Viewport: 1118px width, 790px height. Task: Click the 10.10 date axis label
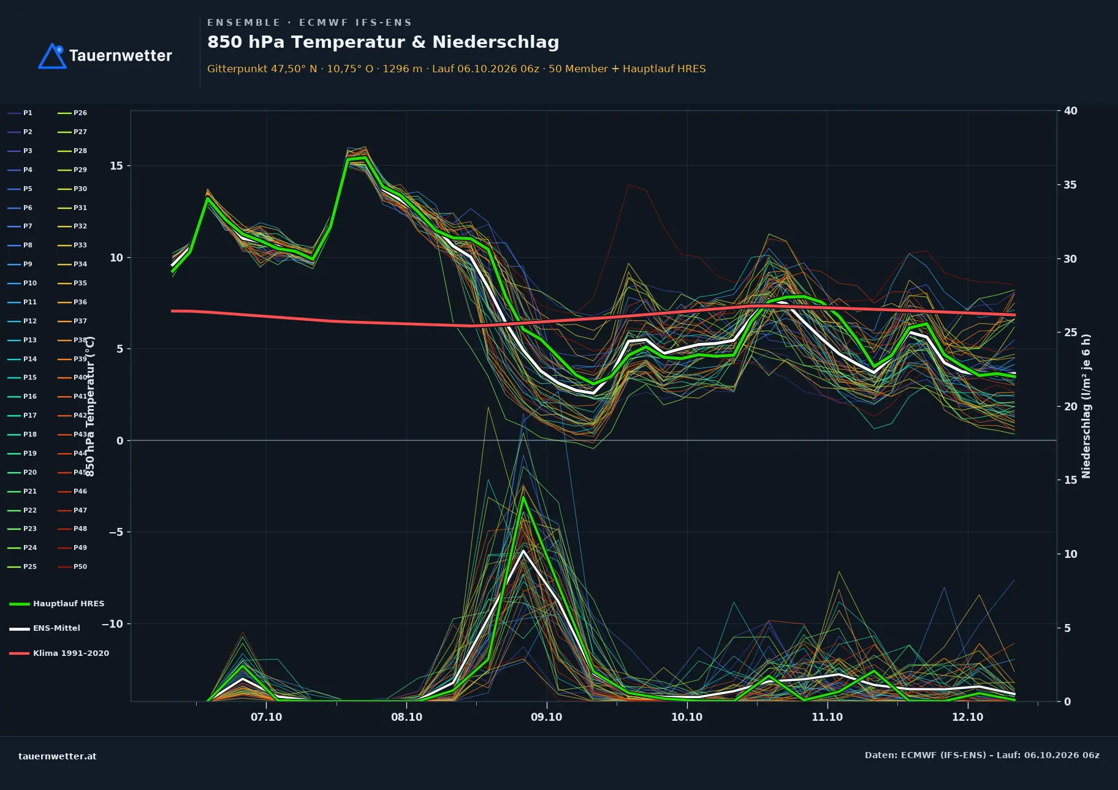click(687, 717)
